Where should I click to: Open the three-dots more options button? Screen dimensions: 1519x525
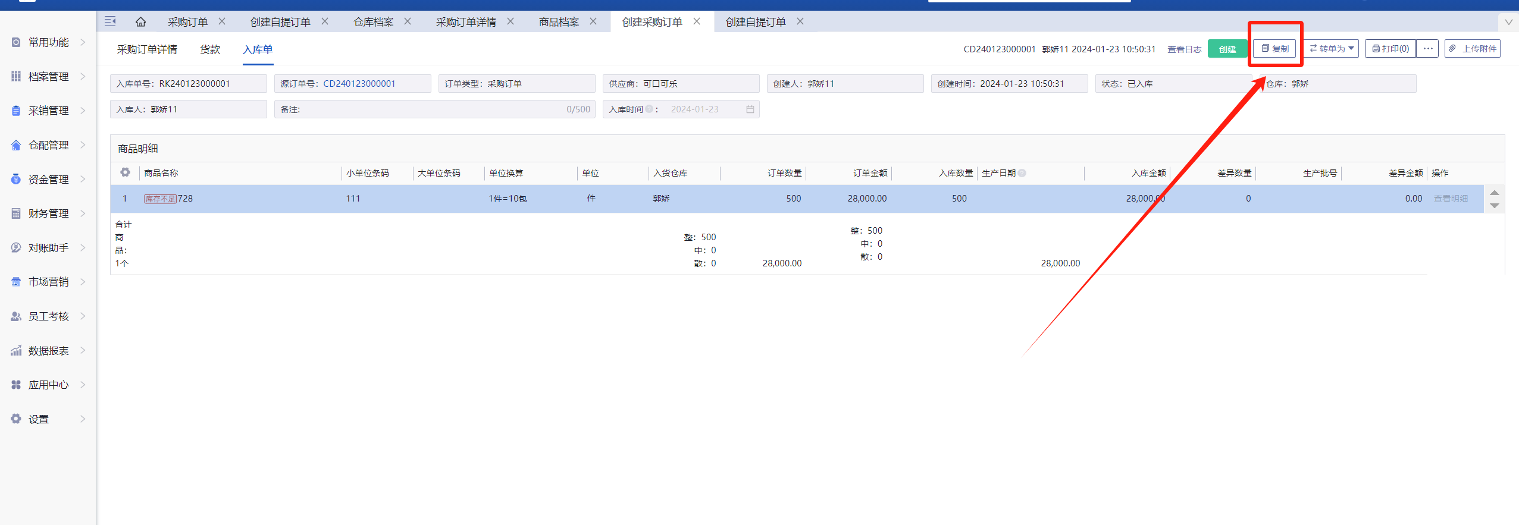coord(1428,49)
